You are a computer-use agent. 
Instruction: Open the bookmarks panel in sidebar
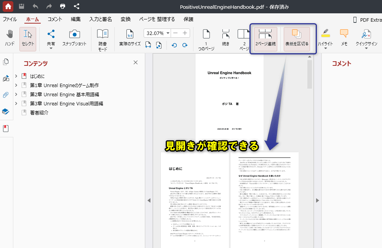6,128
